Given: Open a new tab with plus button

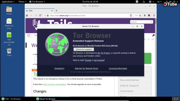Looking at the screenshot, I should click(x=56, y=11).
